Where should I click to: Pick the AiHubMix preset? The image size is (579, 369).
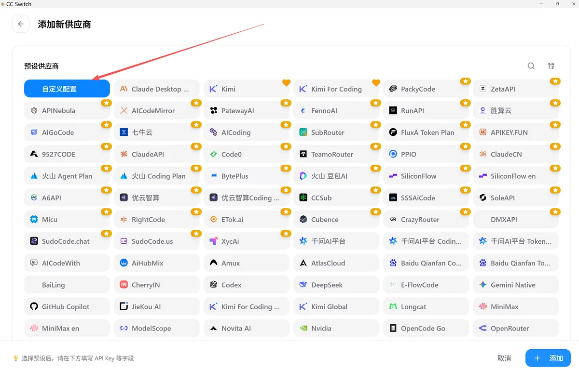[157, 263]
